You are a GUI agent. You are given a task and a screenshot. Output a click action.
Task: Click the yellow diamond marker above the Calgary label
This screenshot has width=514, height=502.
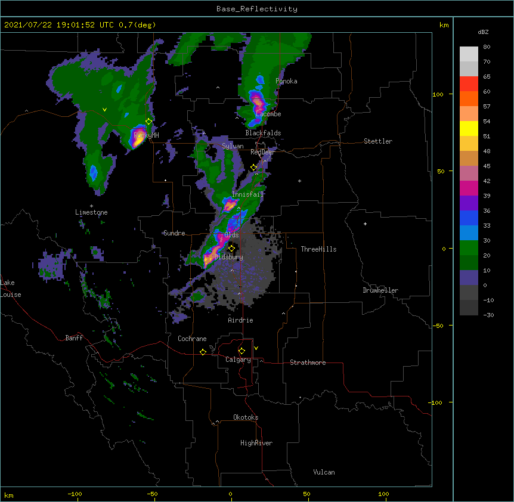point(242,351)
